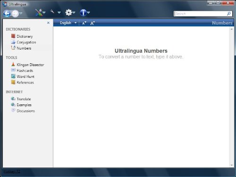Open the Klingon Dissector tool
This screenshot has height=177, width=236.
point(30,65)
